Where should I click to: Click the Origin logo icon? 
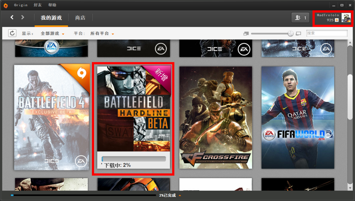click(6, 5)
